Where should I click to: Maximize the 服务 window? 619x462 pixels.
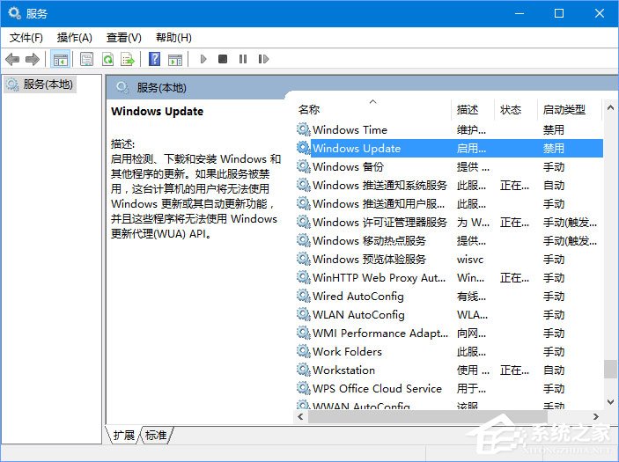tap(559, 13)
